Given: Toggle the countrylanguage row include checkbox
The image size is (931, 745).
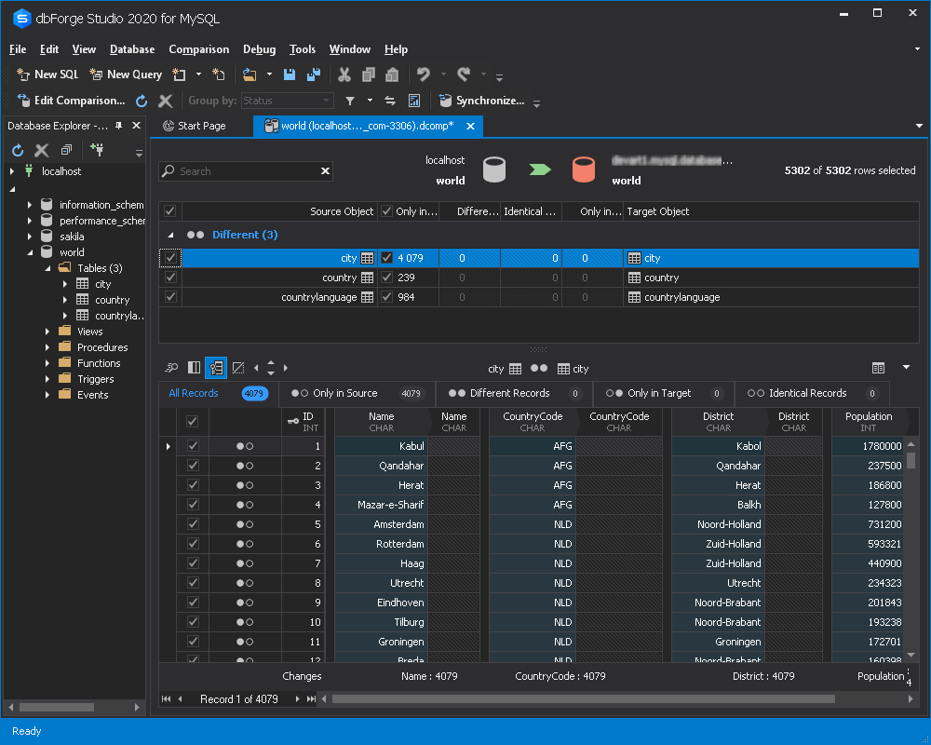Looking at the screenshot, I should 170,297.
